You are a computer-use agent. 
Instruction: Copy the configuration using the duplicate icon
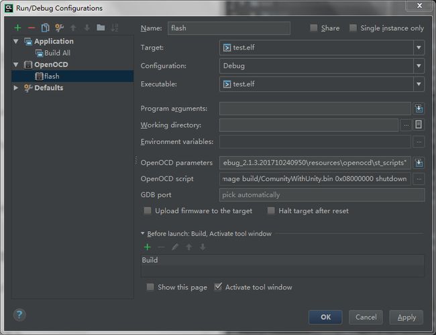tap(45, 27)
